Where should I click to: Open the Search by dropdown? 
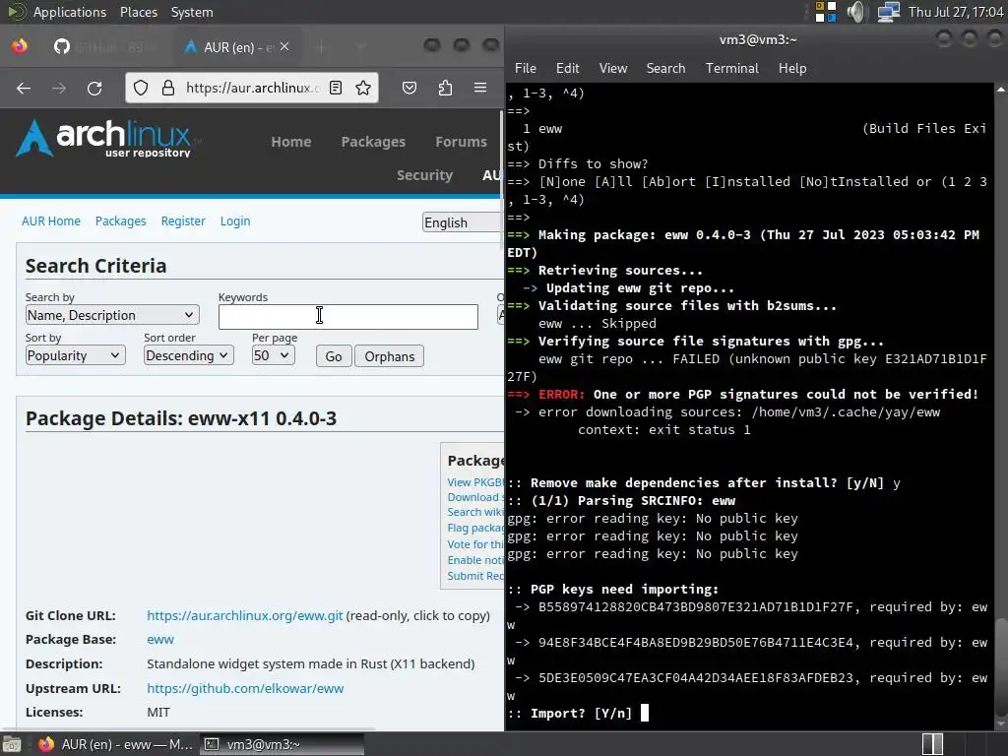[112, 315]
